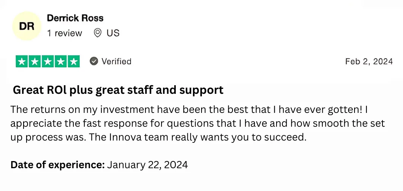Click the US location label

pos(113,33)
